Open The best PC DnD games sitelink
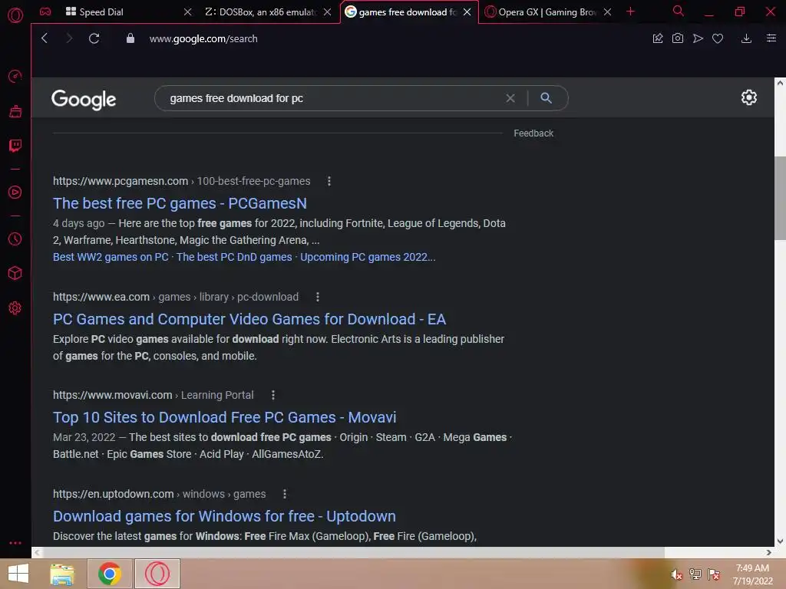 (x=234, y=257)
